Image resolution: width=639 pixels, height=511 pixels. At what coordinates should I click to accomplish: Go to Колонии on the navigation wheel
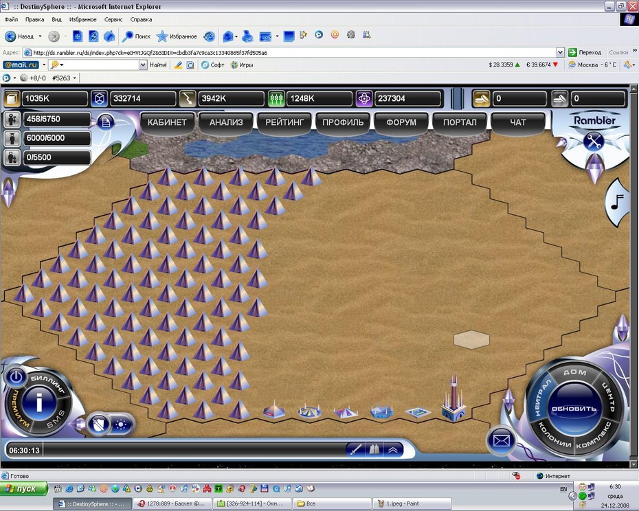coord(554,435)
